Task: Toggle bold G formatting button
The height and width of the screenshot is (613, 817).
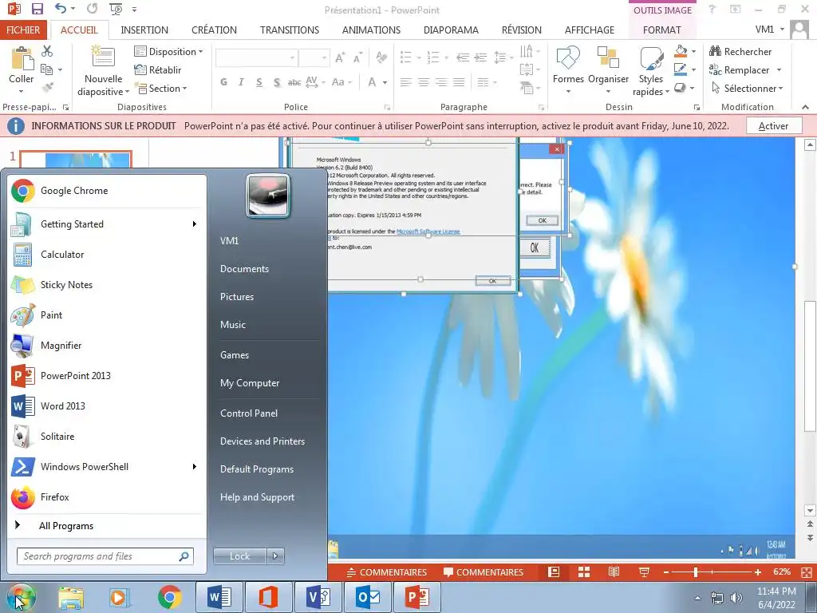Action: pos(223,82)
